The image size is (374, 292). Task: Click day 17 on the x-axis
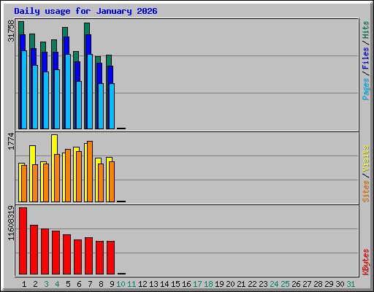(197, 284)
